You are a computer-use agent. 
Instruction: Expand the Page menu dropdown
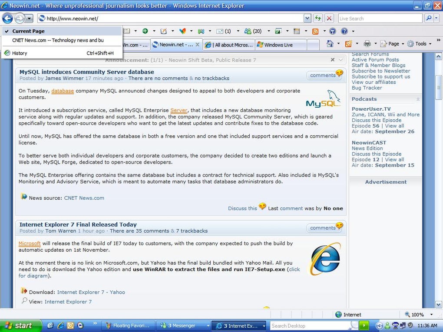pos(403,44)
